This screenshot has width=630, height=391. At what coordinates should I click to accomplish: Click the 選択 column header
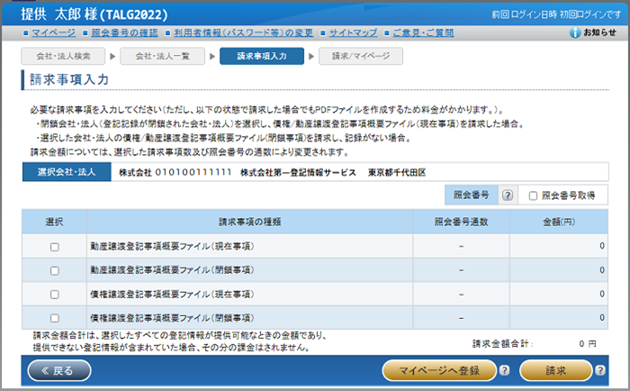pos(54,222)
